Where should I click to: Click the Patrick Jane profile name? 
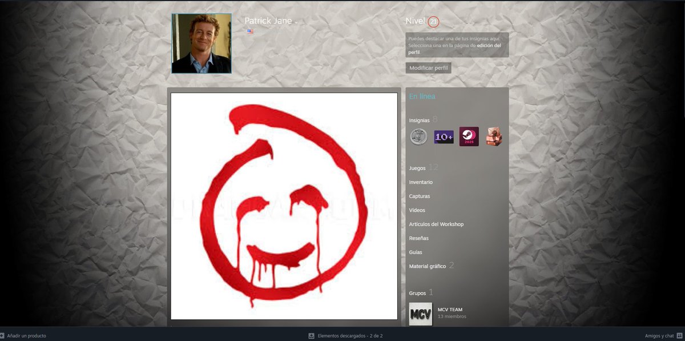click(x=268, y=21)
